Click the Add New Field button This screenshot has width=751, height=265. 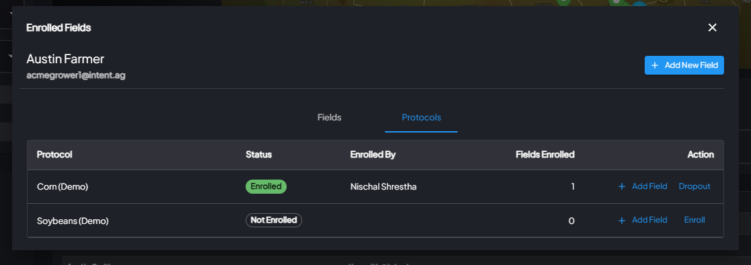click(x=684, y=65)
